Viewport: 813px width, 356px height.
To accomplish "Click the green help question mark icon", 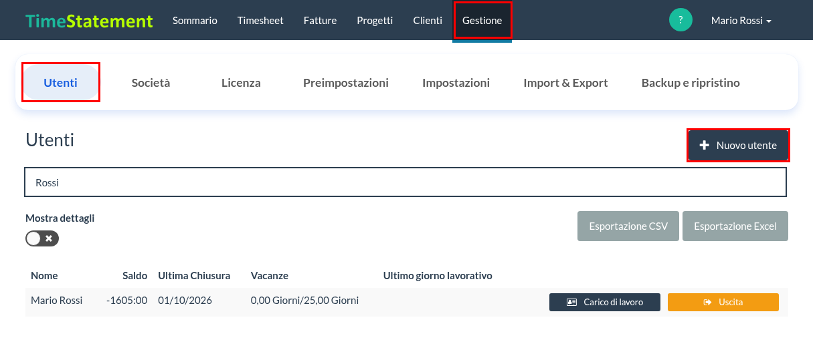I will [681, 20].
